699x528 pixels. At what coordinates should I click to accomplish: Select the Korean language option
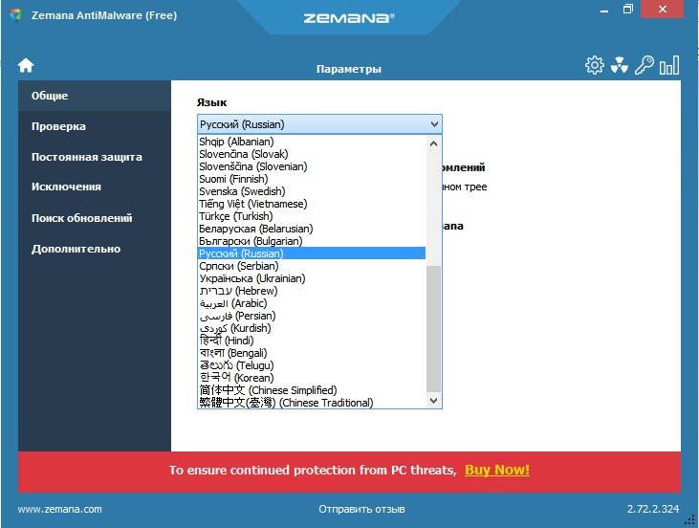click(312, 378)
